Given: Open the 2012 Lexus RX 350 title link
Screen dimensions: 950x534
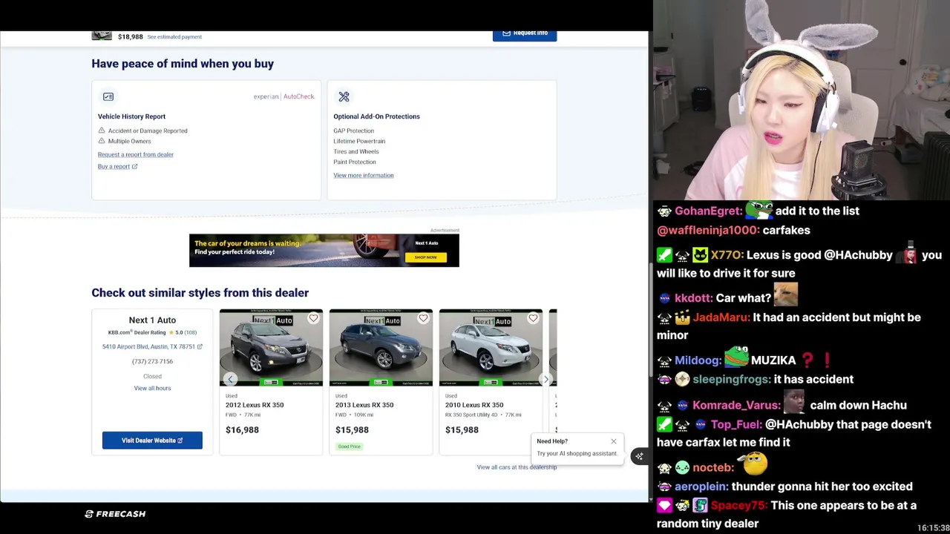Looking at the screenshot, I should [255, 405].
